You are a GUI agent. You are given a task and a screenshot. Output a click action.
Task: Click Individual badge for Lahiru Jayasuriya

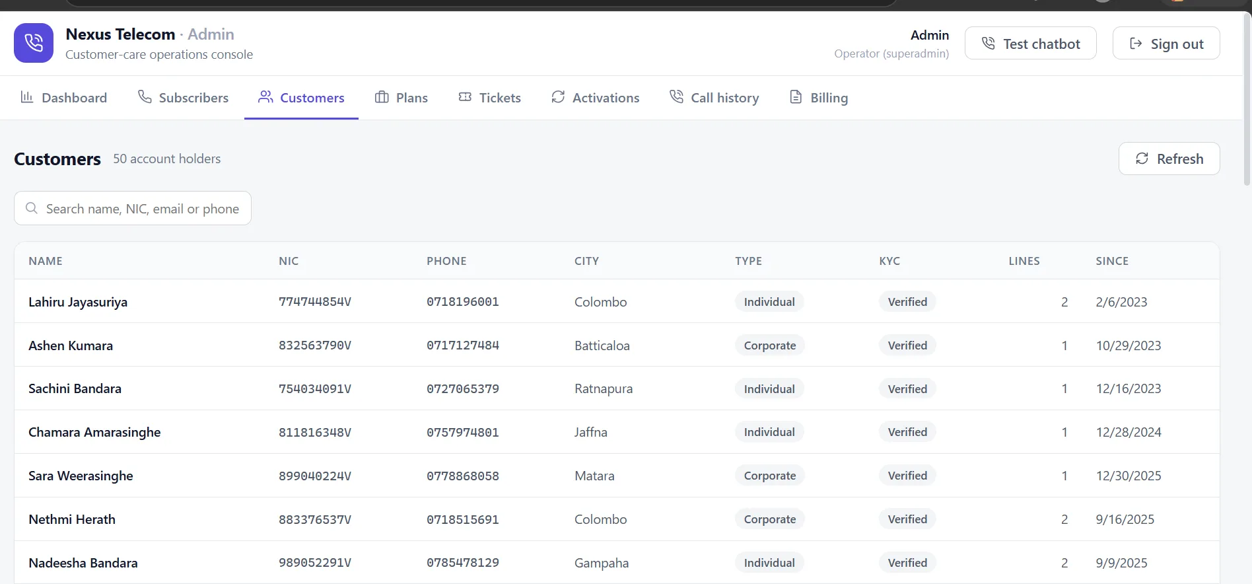point(769,302)
